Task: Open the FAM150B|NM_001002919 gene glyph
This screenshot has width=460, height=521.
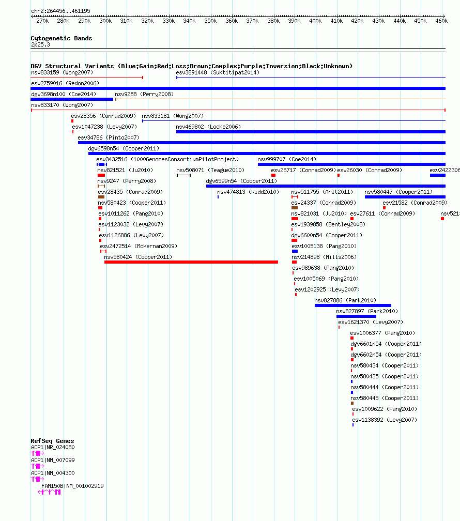Action: [49, 492]
